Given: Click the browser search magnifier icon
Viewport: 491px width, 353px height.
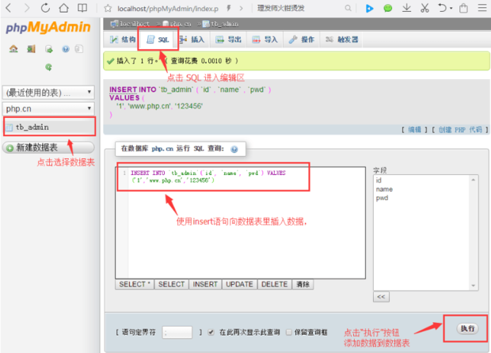Looking at the screenshot, I should [x=348, y=8].
